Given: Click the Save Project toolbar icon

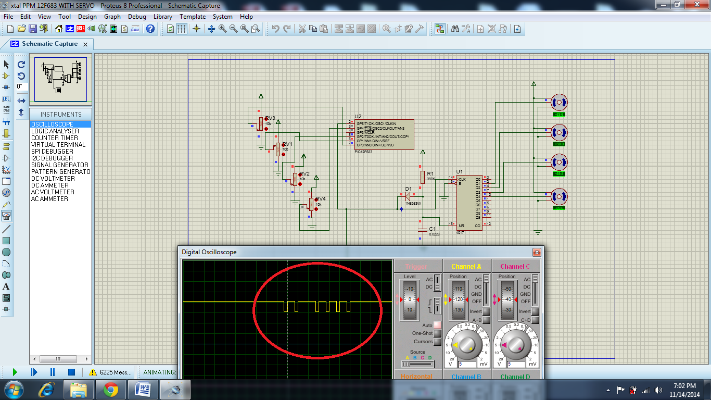Looking at the screenshot, I should [x=32, y=29].
